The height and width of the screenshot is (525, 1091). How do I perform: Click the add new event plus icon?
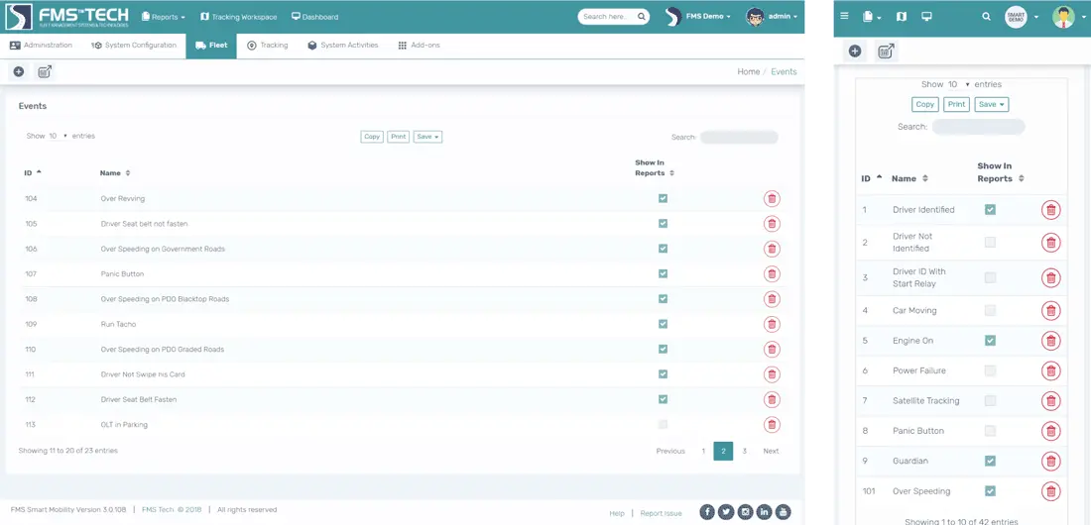pos(19,71)
